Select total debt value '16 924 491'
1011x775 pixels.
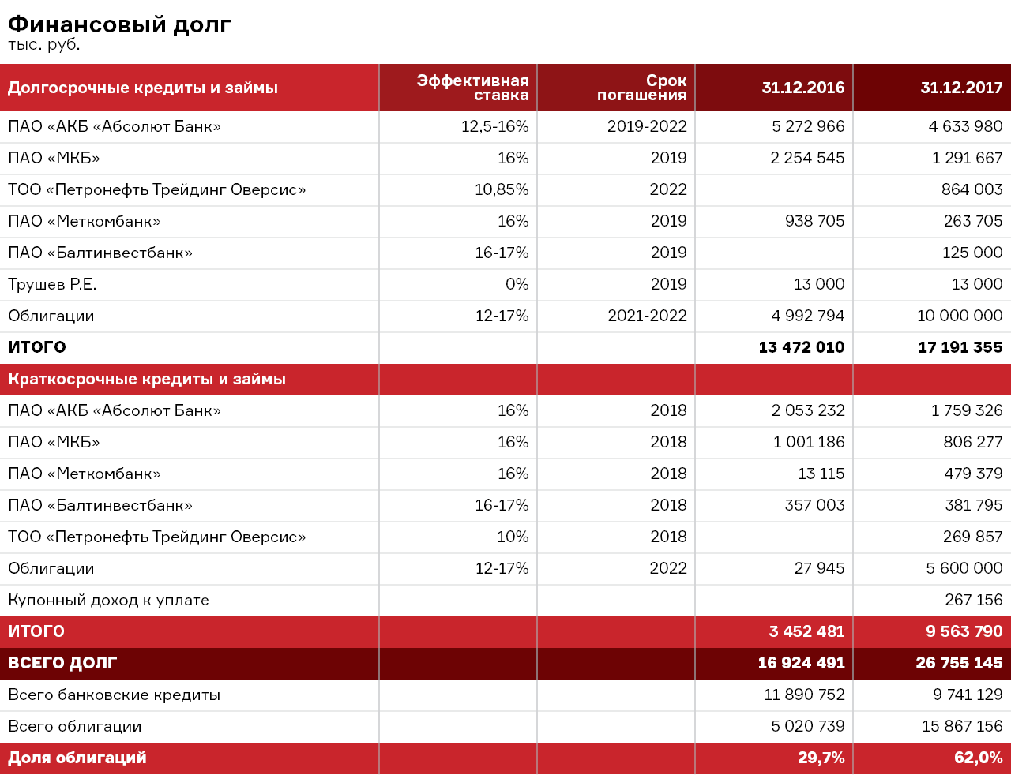pyautogui.click(x=802, y=663)
